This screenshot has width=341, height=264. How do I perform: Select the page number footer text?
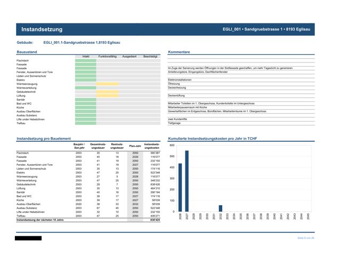pyautogui.click(x=306, y=238)
